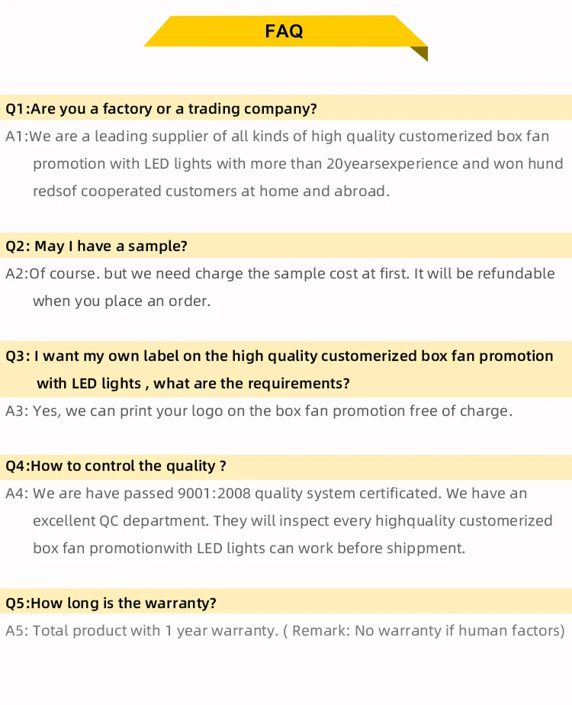Expand the Q2 'May I have a sample?' question
Viewport: 572px width, 705px height.
(96, 246)
